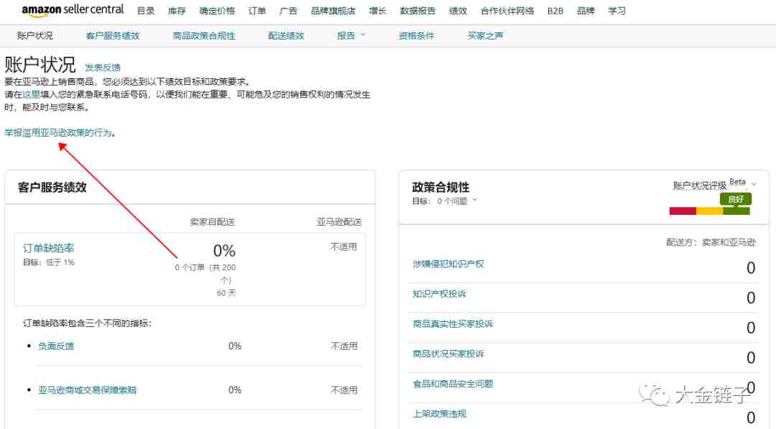Viewport: 776px width, 429px height.
Task: Open the 举报滥用亚马逊政策的行为 link
Action: (58, 133)
